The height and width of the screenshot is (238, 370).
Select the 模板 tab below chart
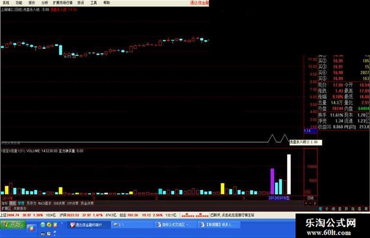point(13,203)
